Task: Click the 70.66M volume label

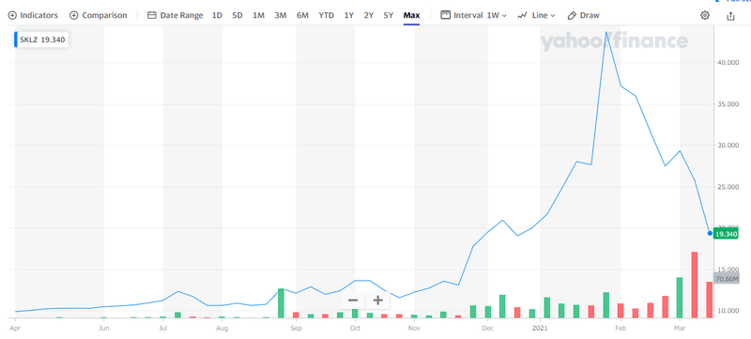Action: point(726,279)
